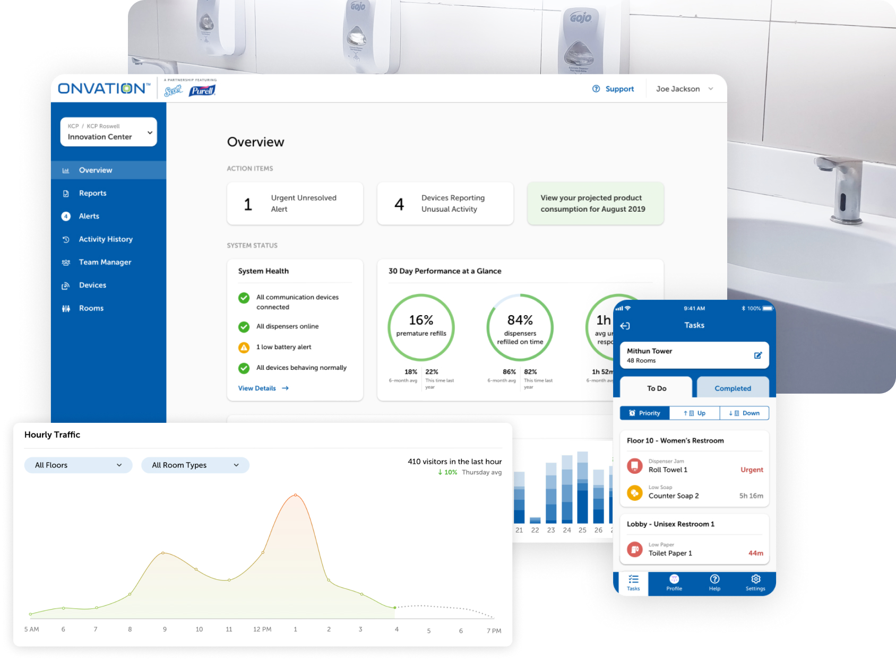Open the Counter Soap 2 task row
This screenshot has height=661, width=896.
tap(695, 492)
